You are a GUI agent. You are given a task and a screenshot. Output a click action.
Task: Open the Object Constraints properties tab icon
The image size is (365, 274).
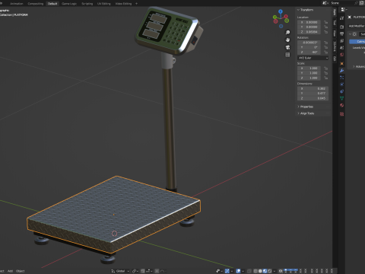[342, 91]
